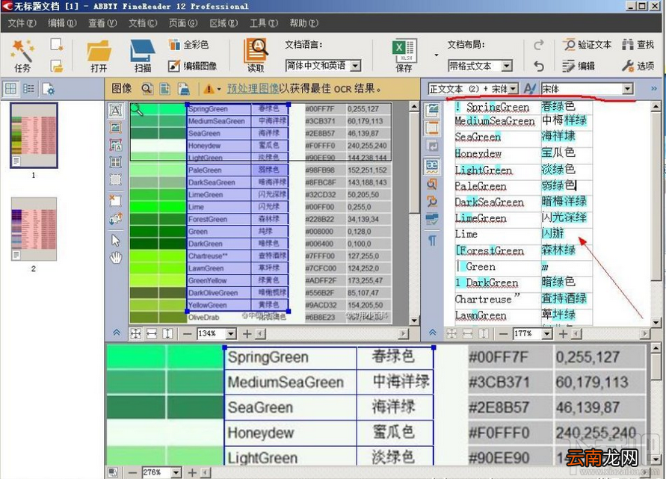
Task: Click recognized text 'ForestGreen' in text pane
Action: 490,250
